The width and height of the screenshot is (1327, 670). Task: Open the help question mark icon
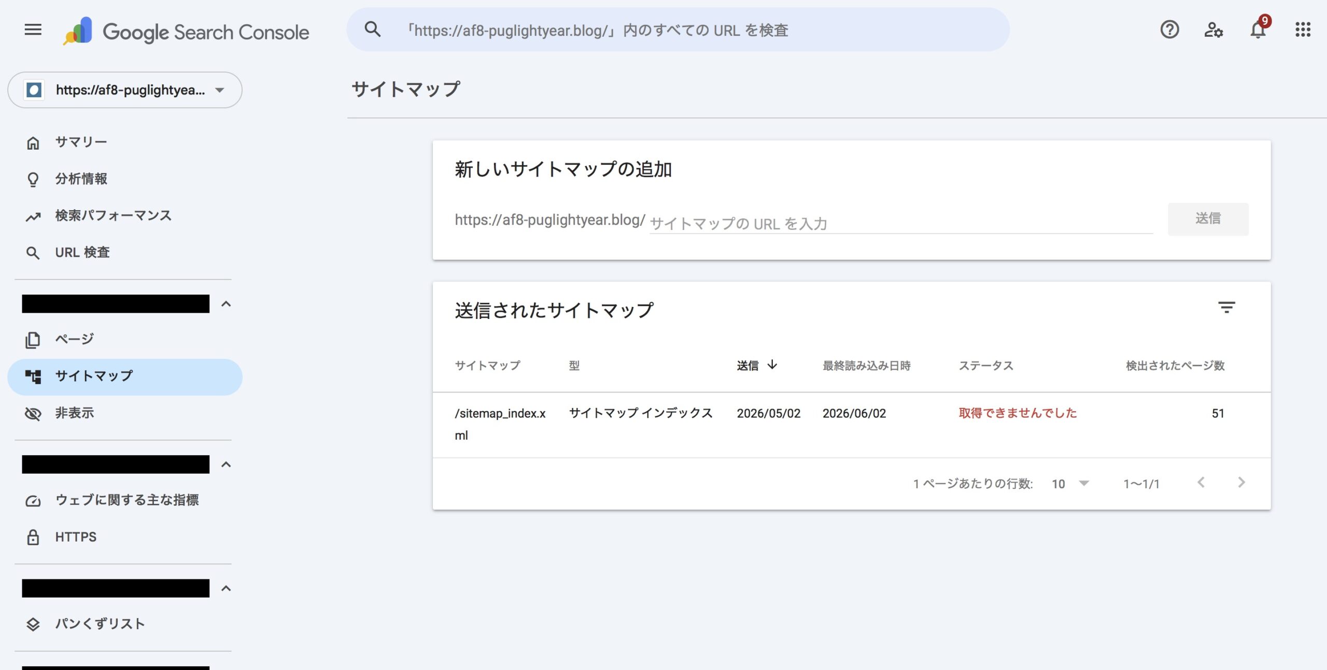tap(1169, 30)
